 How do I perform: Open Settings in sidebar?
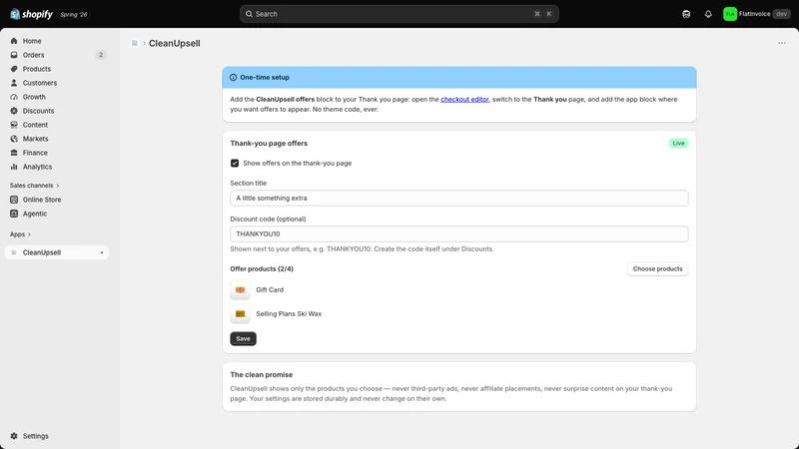(x=57, y=436)
